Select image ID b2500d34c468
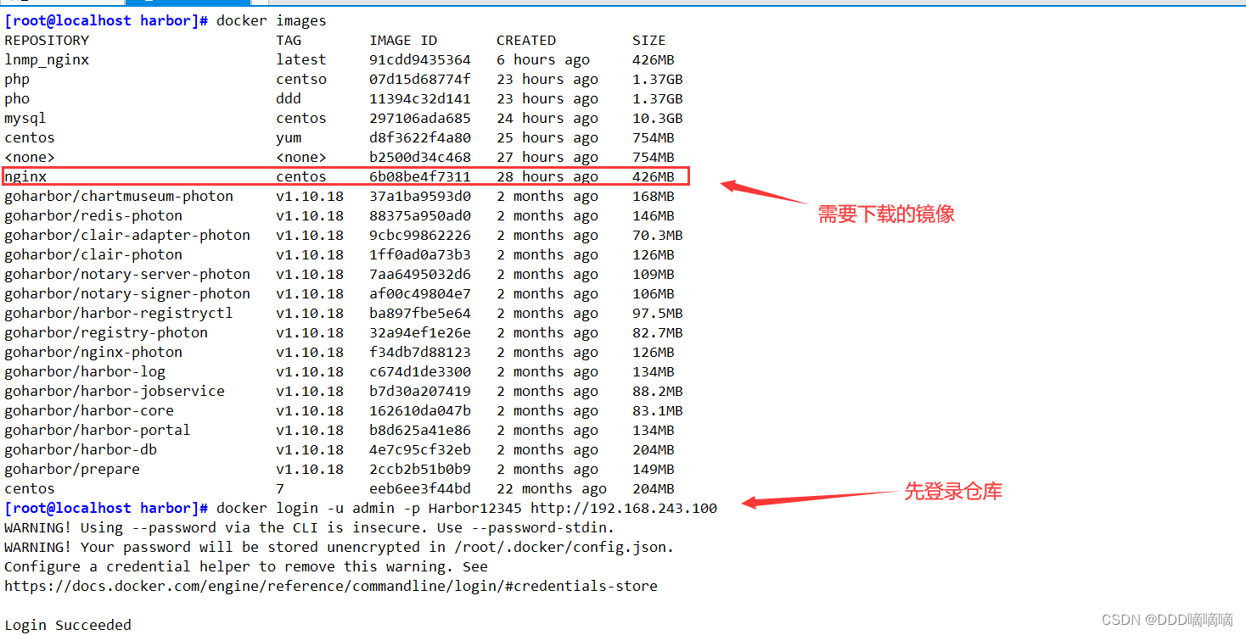This screenshot has height=635, width=1246. 420,157
